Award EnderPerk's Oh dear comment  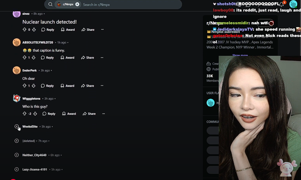tap(67, 86)
